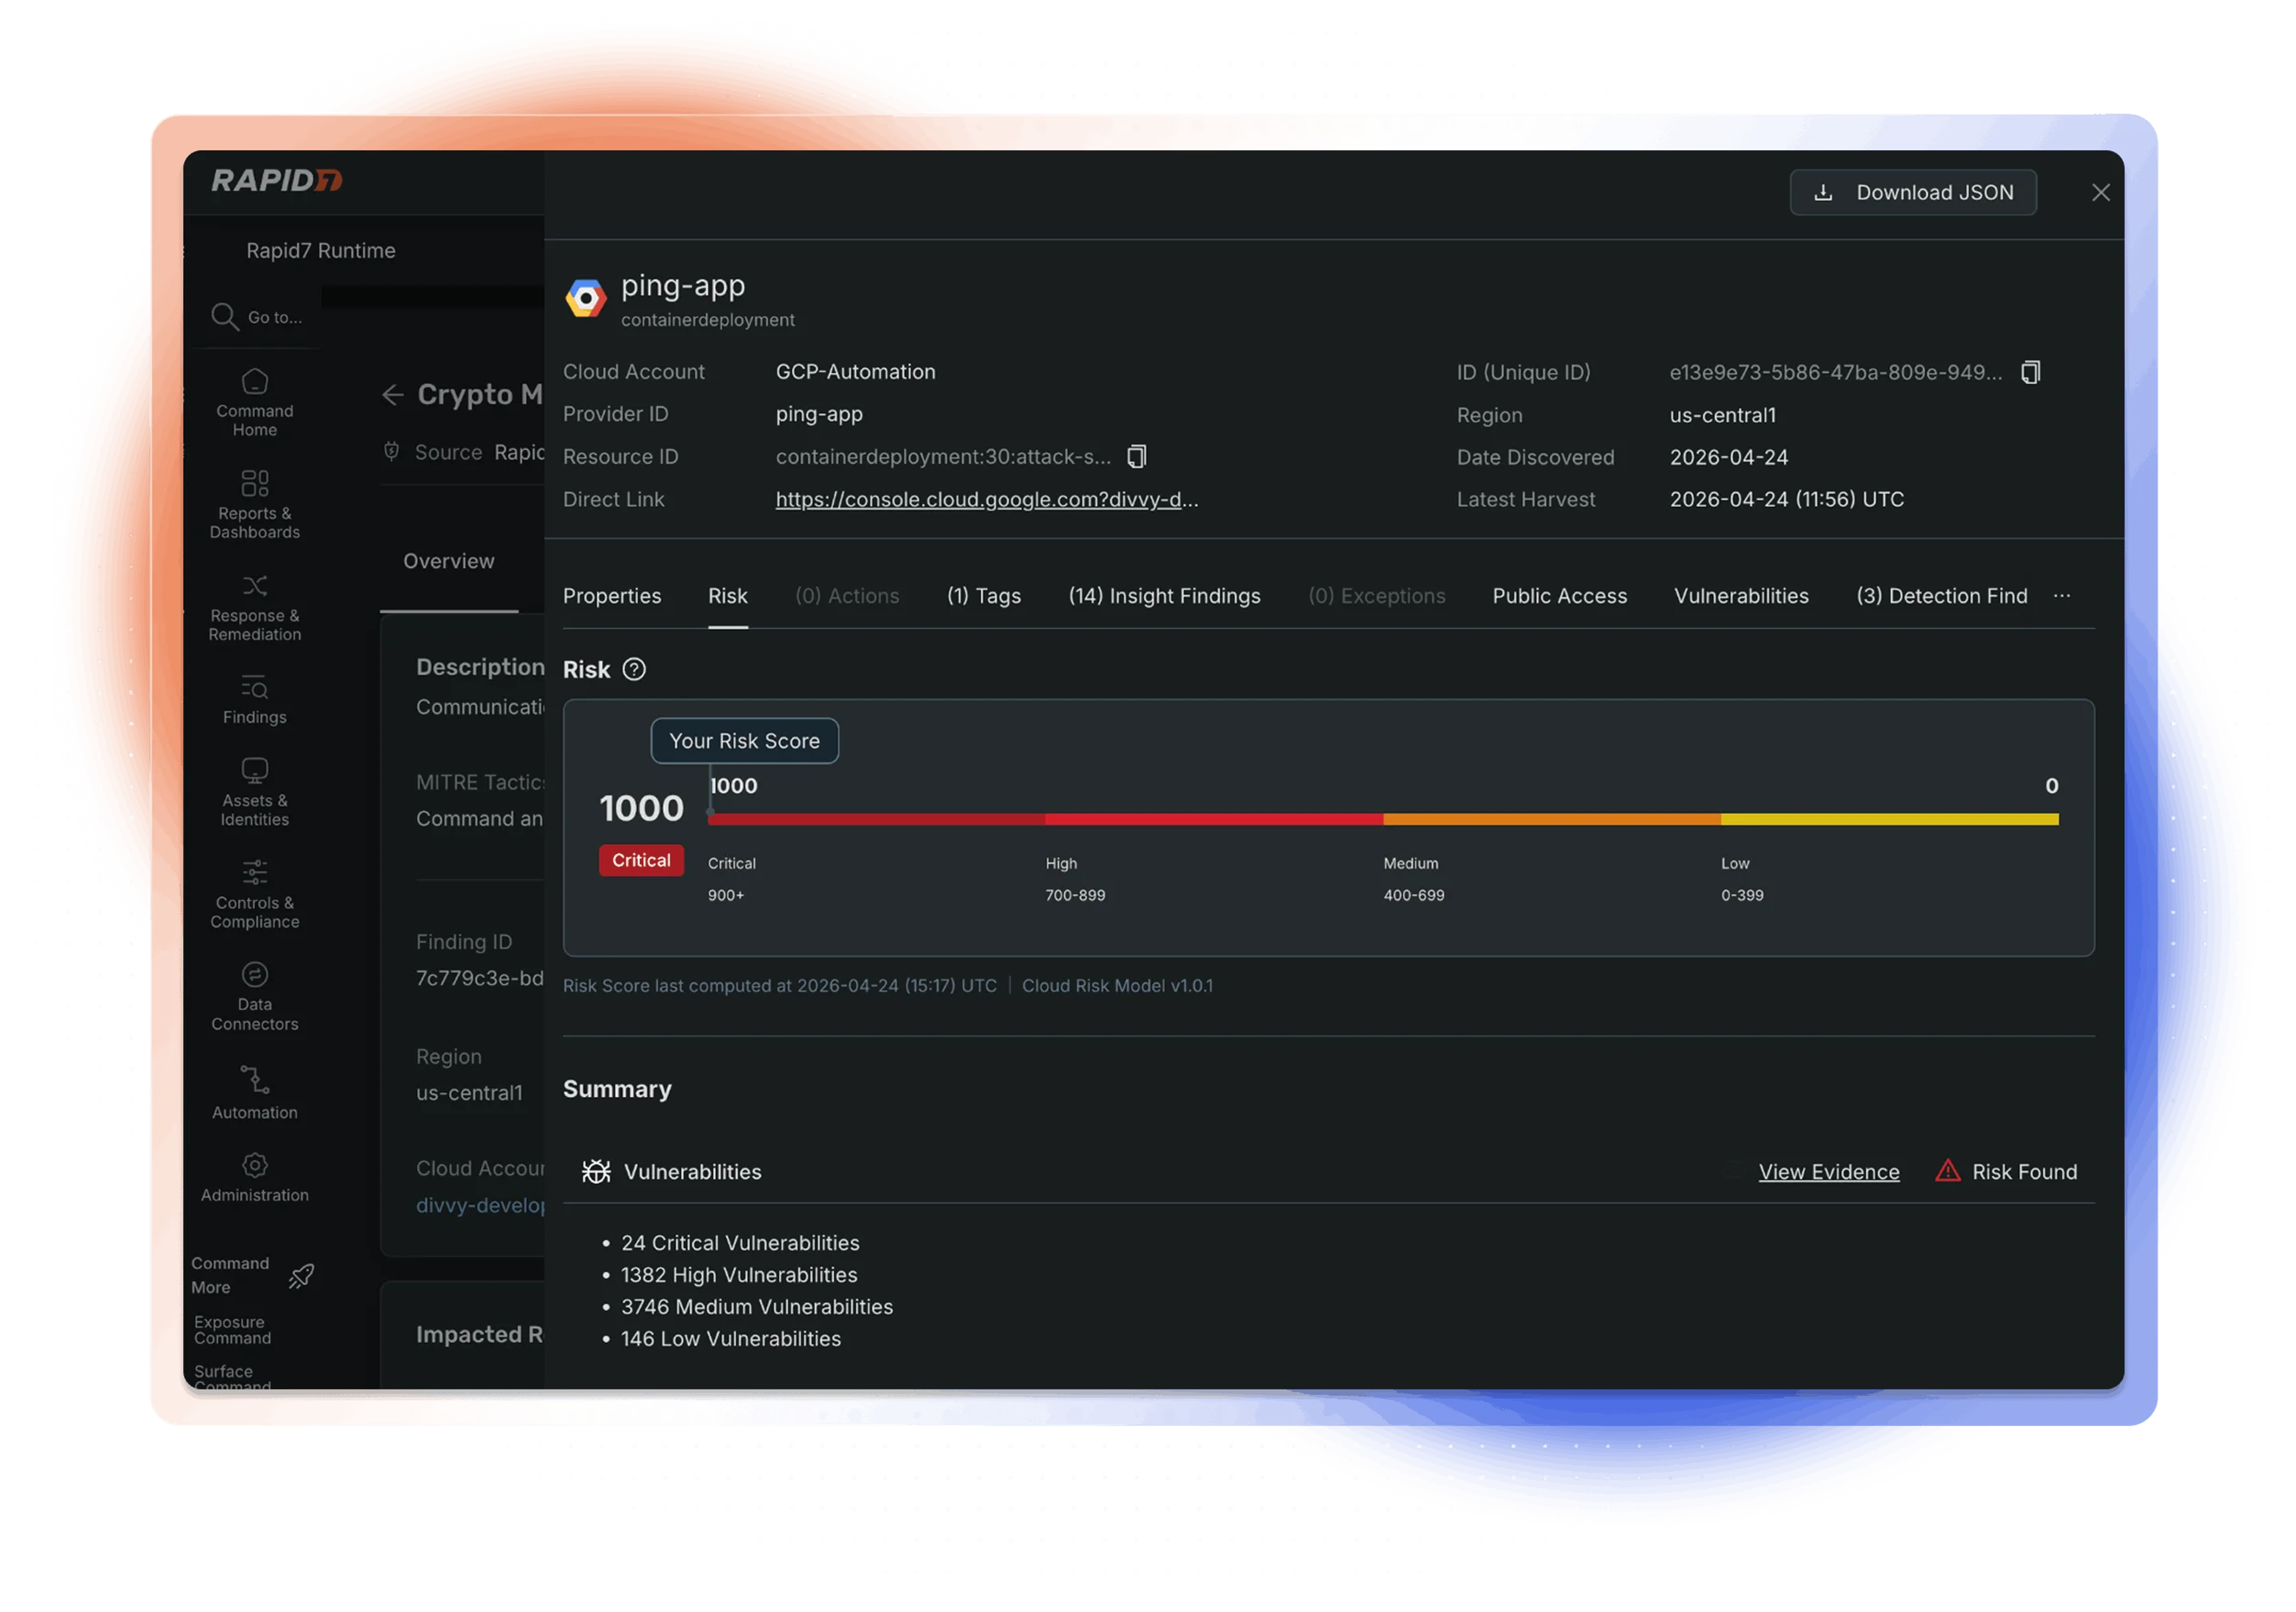Click the Command More rocket icon
Viewport: 2296px width, 1612px height.
(x=301, y=1276)
